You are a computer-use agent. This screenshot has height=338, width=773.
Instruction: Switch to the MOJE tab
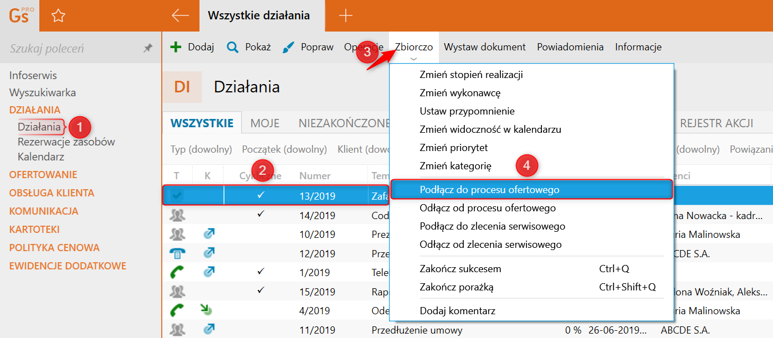coord(265,123)
